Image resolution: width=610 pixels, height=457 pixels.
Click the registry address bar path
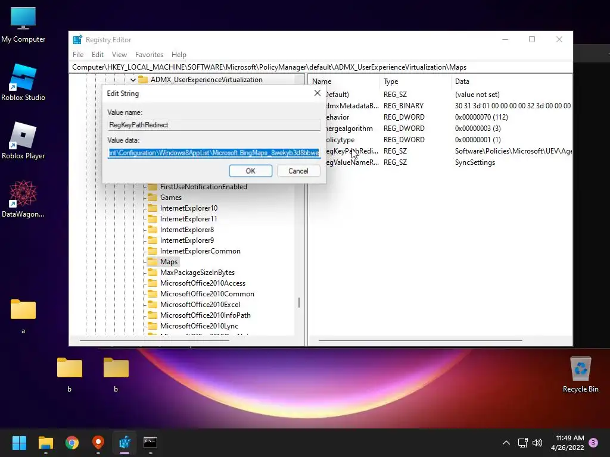320,67
